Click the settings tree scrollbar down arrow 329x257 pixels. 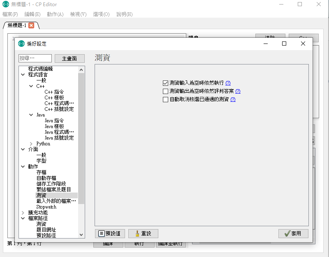point(81,234)
